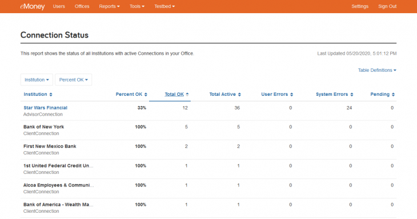Go to the Users page
Screen dimensions: 417x219
[x=59, y=6]
